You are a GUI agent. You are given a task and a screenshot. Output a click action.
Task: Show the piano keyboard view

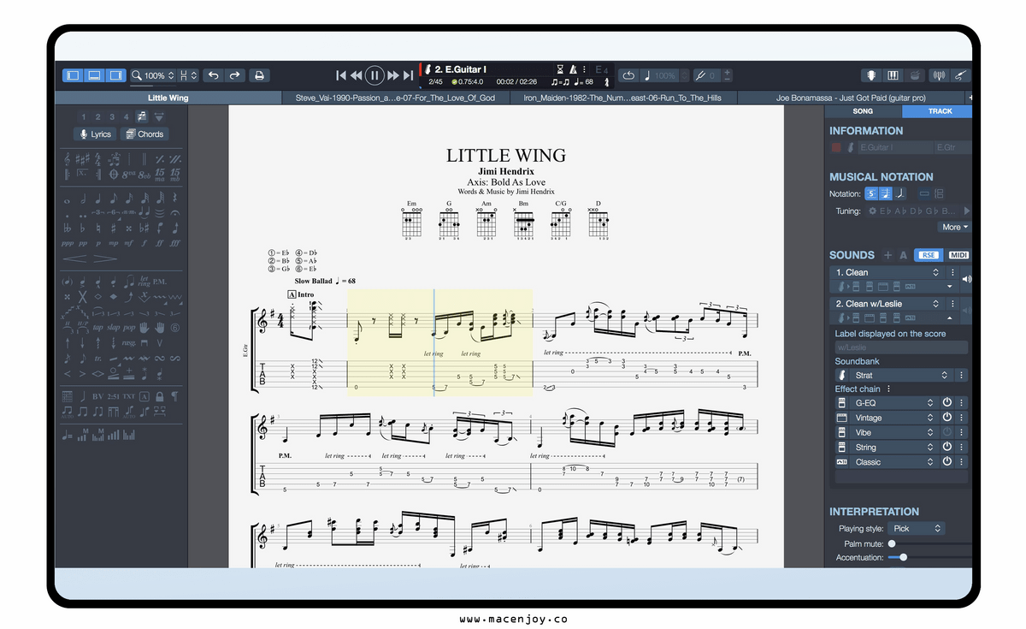pyautogui.click(x=893, y=75)
